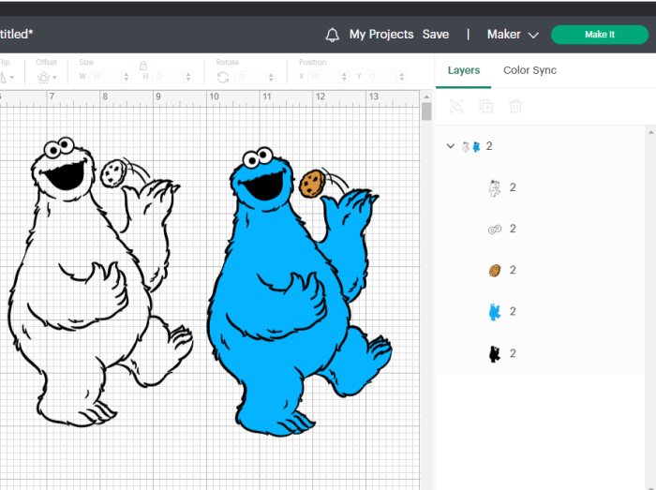The image size is (656, 490).
Task: Adjust the Y position stepper arrows
Action: tap(402, 77)
